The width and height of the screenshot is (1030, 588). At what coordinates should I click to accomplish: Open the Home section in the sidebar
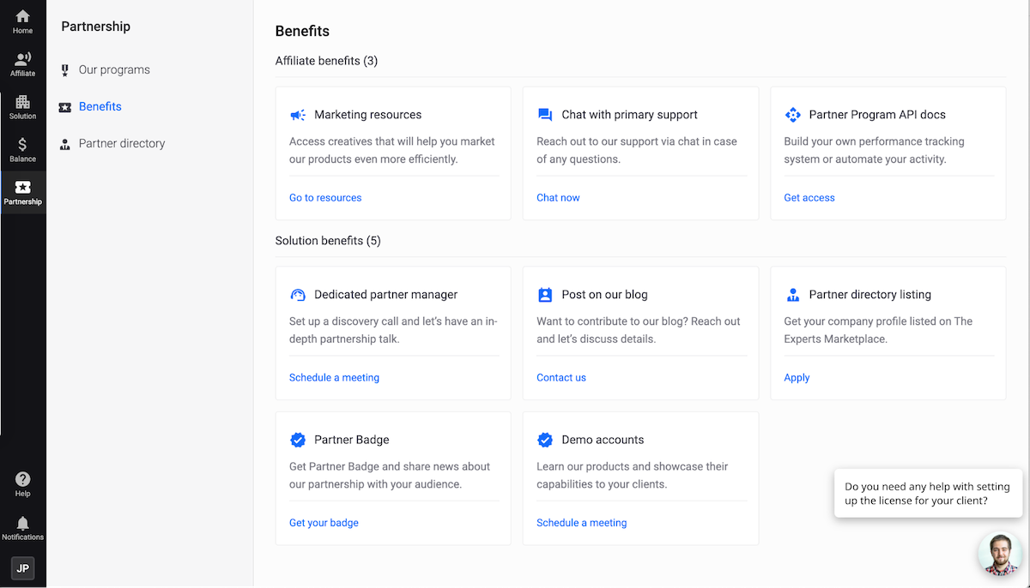pyautogui.click(x=22, y=17)
